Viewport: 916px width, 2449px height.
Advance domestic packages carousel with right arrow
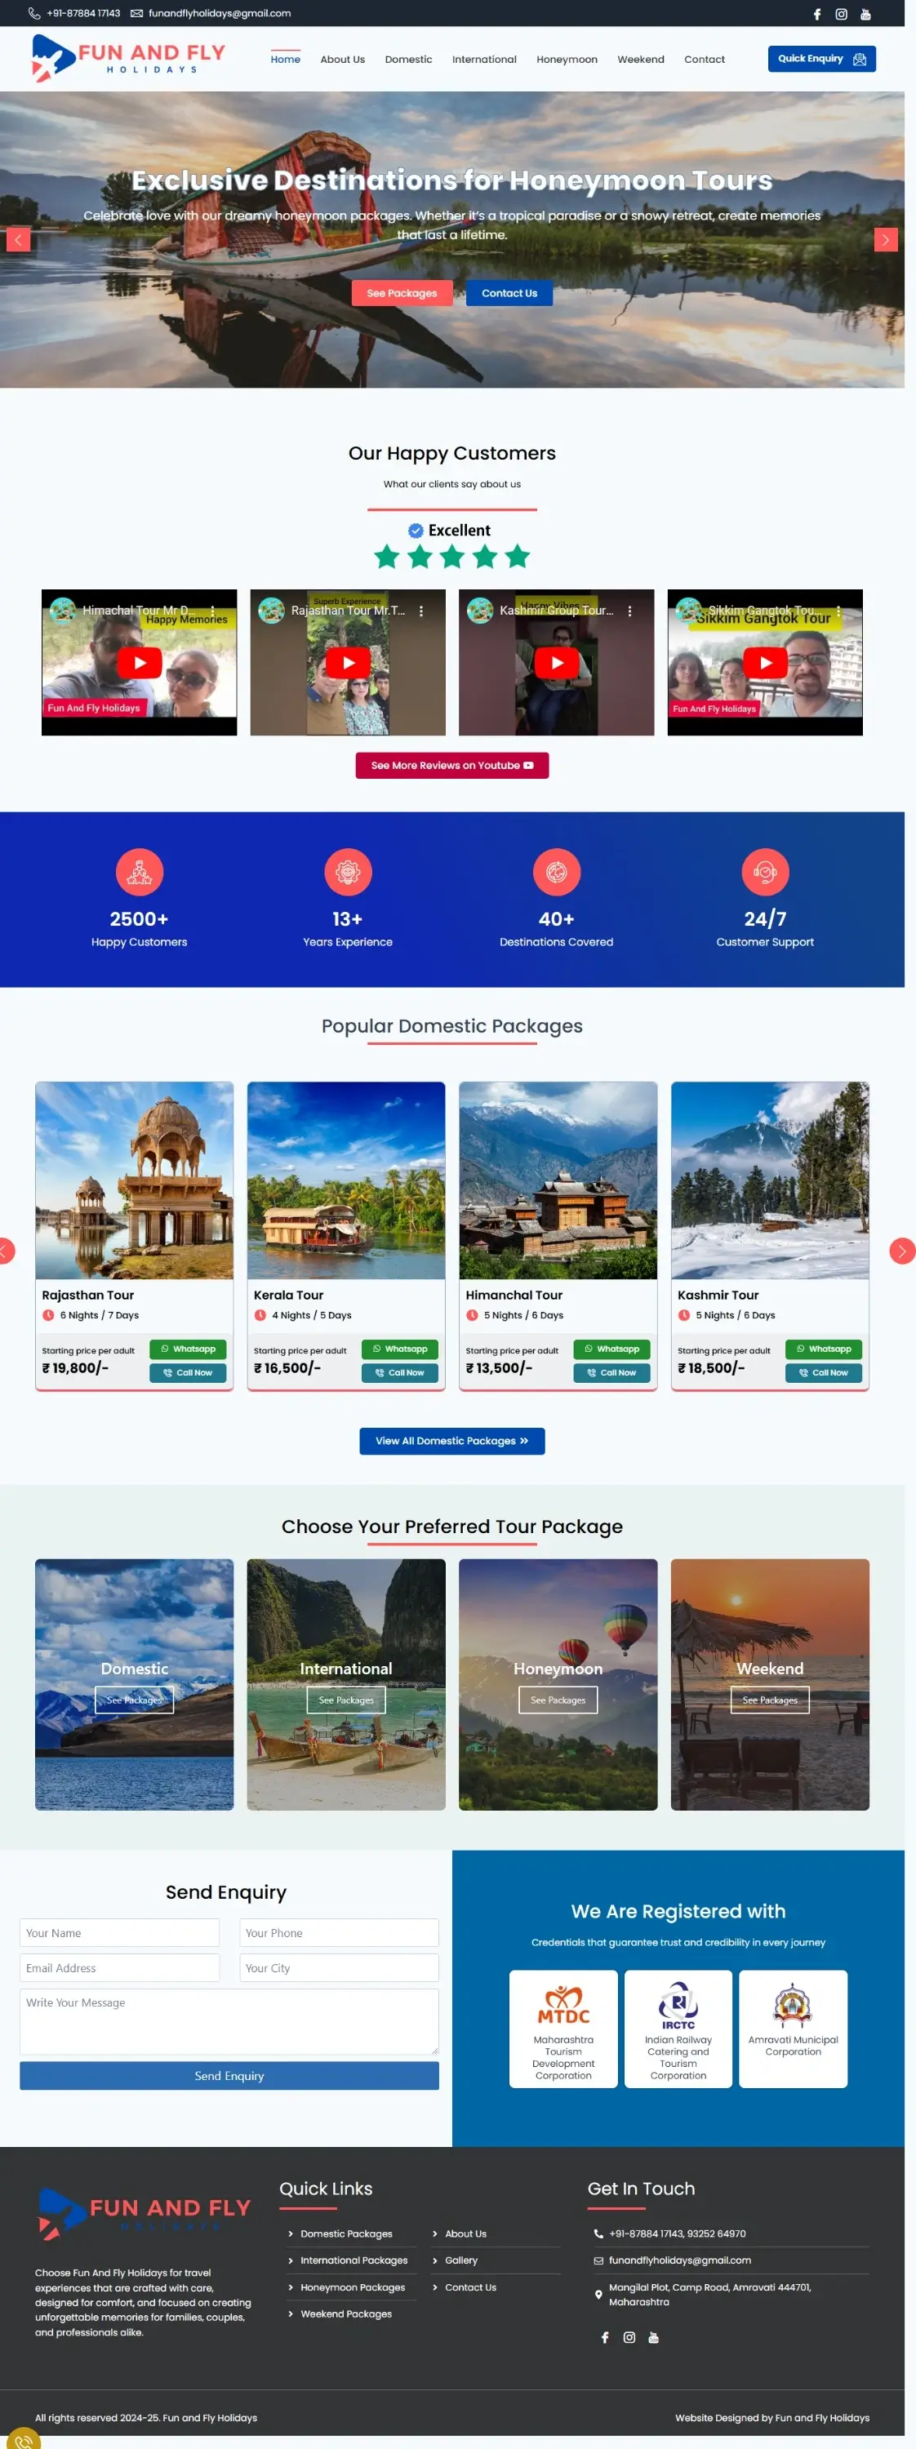tap(902, 1251)
